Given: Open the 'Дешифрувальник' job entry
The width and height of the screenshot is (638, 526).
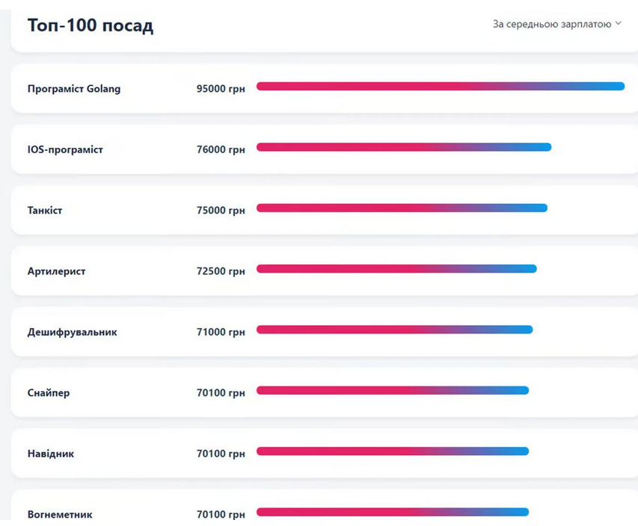Looking at the screenshot, I should click(x=71, y=332).
